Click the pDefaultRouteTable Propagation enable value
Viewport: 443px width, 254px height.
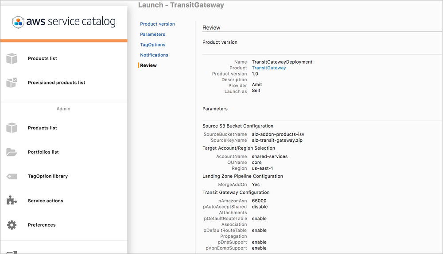259,230
